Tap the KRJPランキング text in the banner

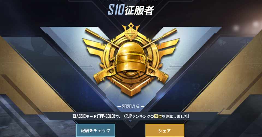coord(137,116)
